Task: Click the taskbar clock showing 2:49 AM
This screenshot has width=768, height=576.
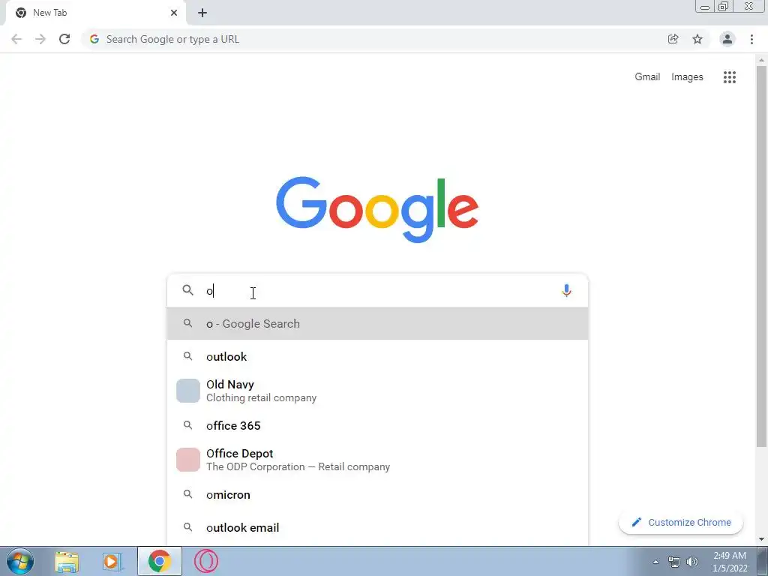Action: (730, 562)
